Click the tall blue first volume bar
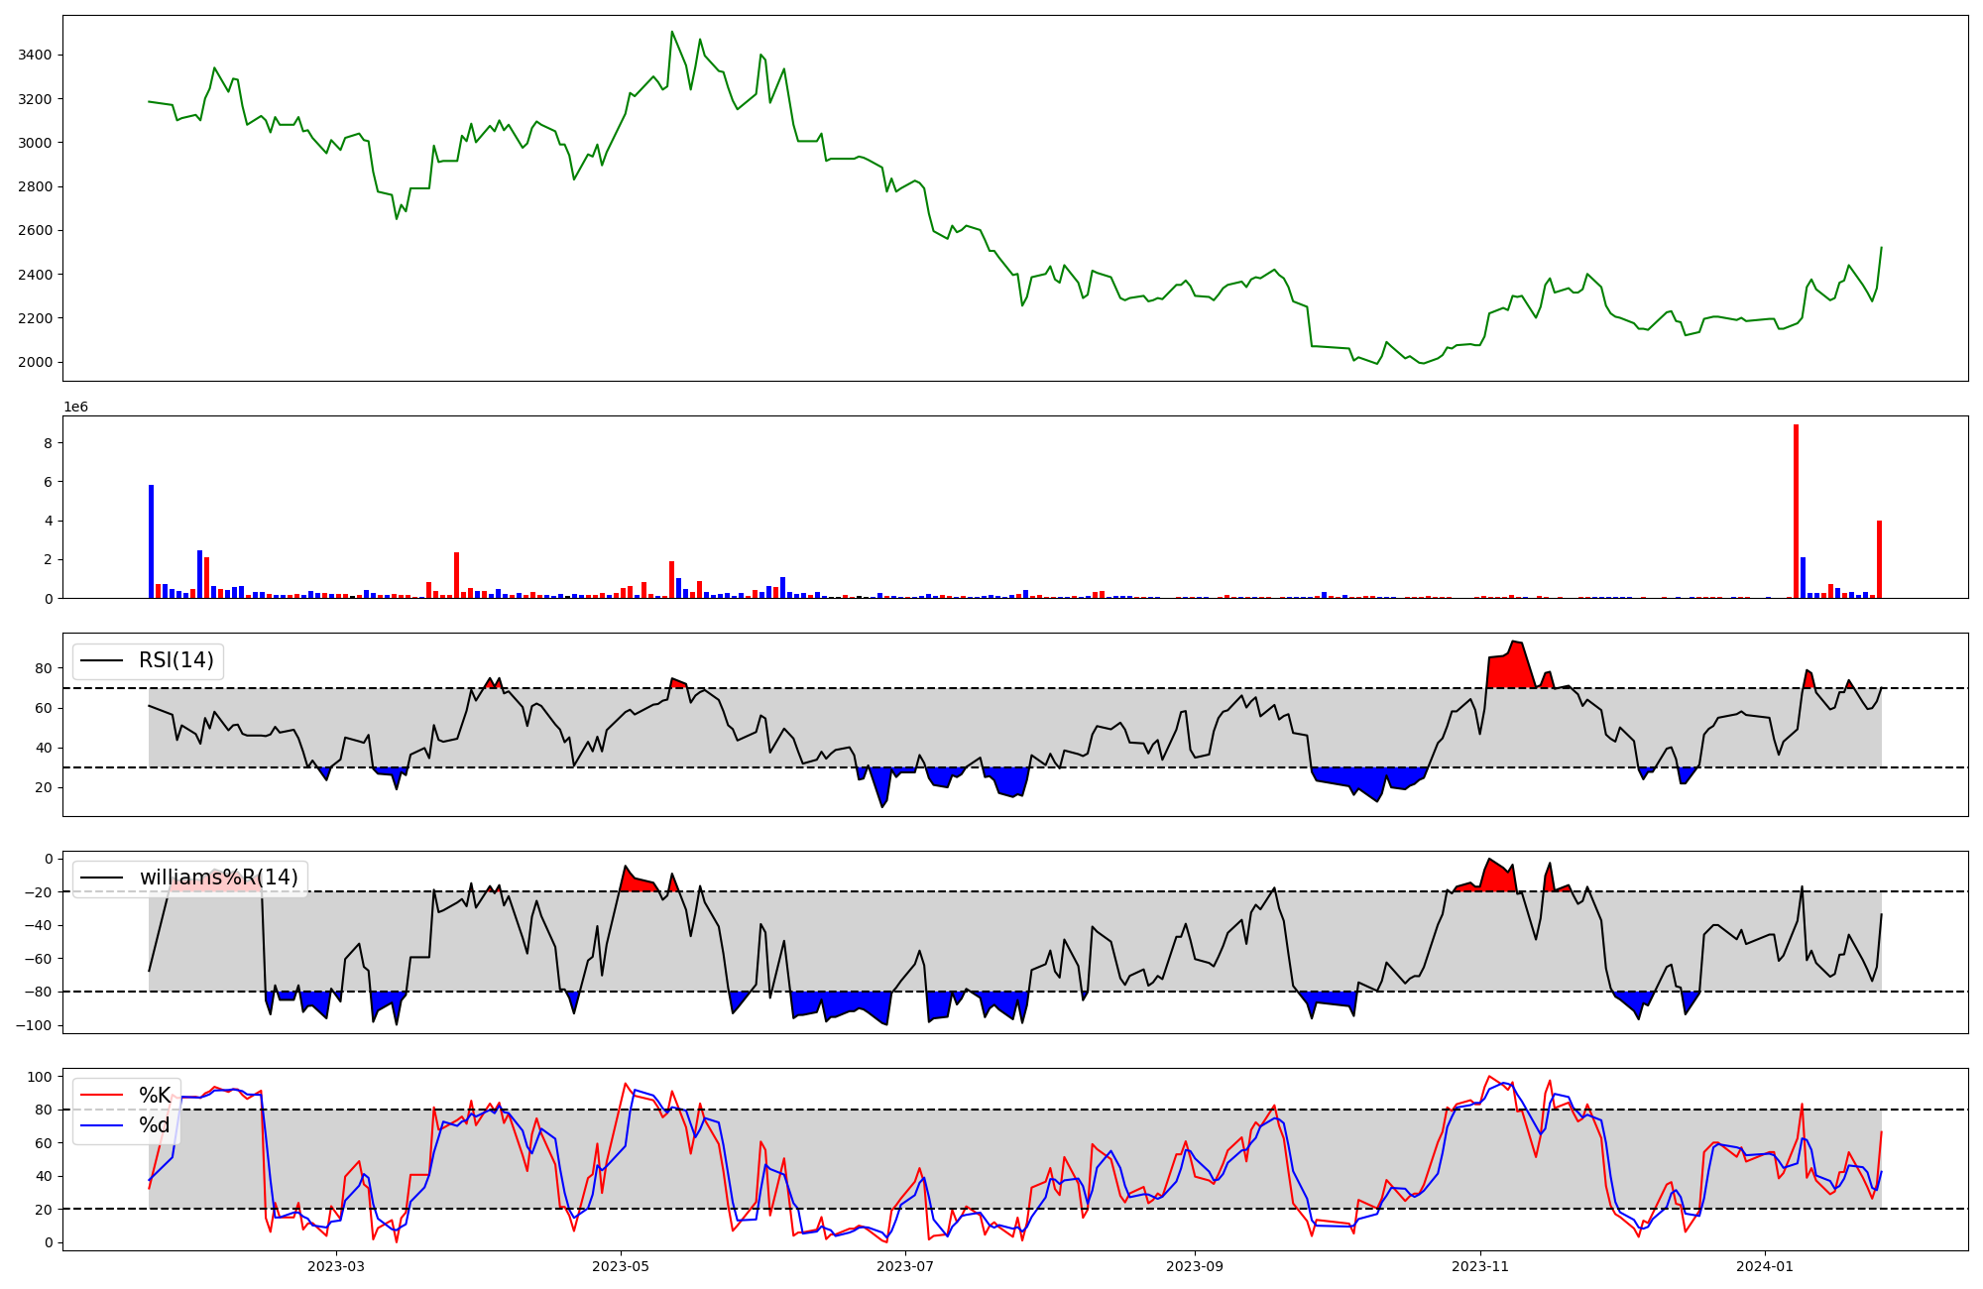 click(151, 541)
